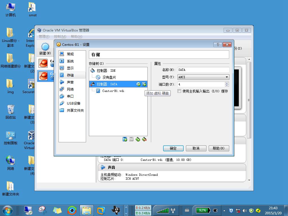Open the 型号 AHCI dropdown
Screen dimensions: 288x216
(x=203, y=77)
